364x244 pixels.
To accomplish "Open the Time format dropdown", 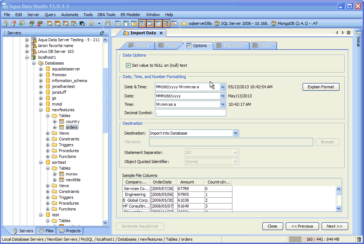I will coord(223,104).
